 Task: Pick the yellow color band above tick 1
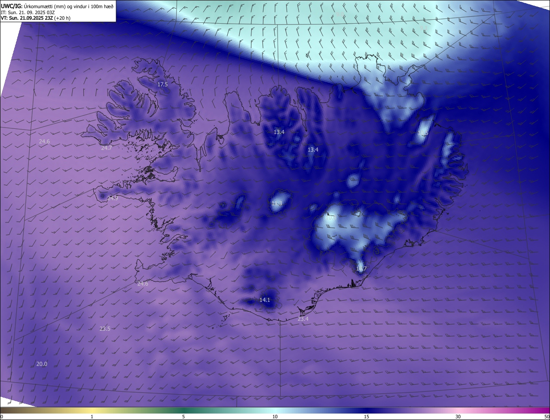click(92, 411)
